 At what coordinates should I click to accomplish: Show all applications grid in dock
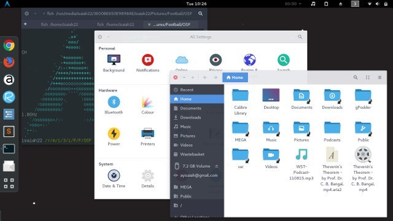[9, 183]
